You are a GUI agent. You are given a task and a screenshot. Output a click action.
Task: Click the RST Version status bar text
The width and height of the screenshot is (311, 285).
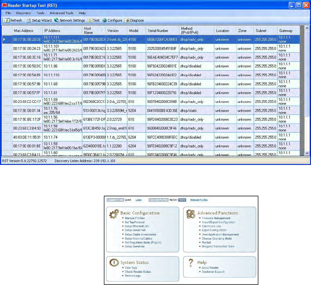coord(25,161)
